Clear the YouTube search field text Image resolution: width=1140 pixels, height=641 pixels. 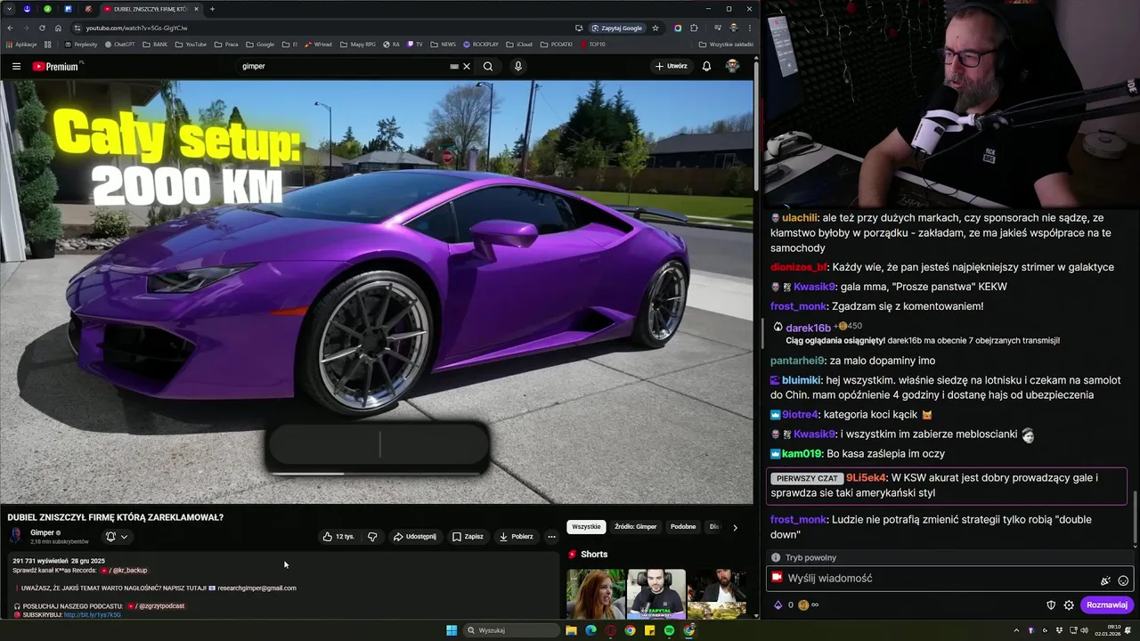466,66
